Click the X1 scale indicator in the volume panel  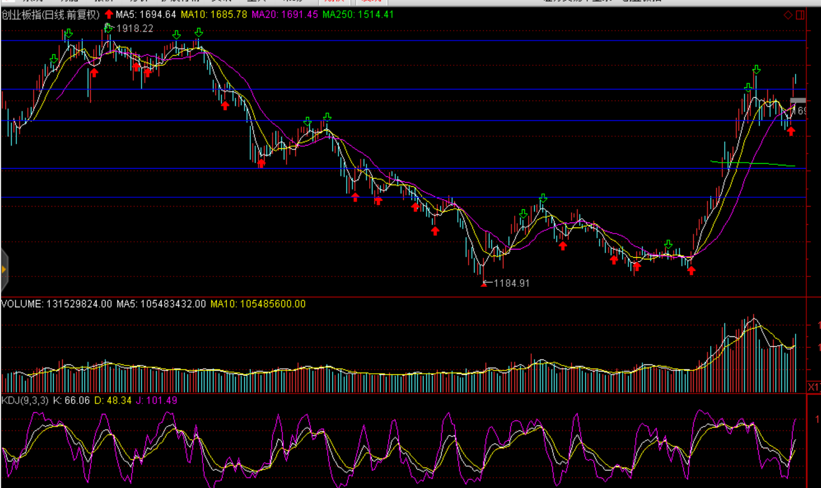coord(814,387)
